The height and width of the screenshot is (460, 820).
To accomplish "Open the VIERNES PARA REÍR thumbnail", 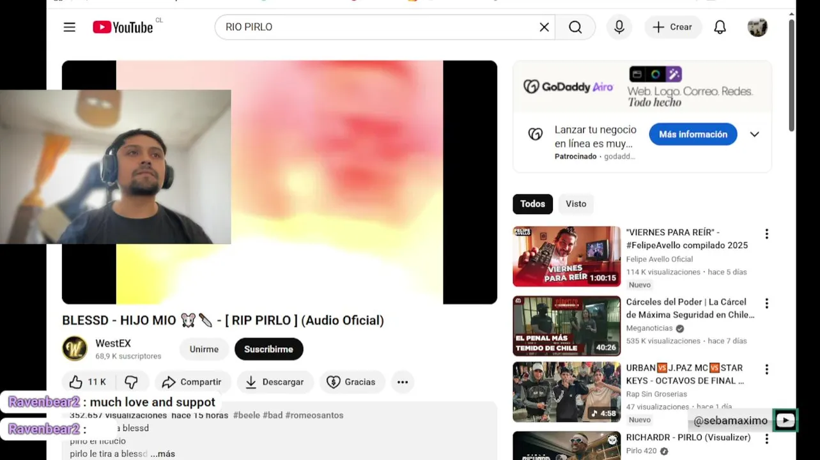I will 566,256.
